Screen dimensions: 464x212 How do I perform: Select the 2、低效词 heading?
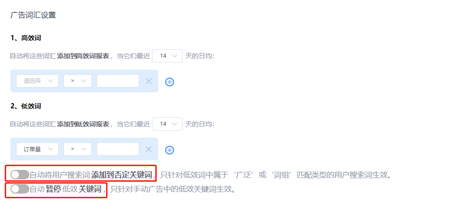pos(26,106)
